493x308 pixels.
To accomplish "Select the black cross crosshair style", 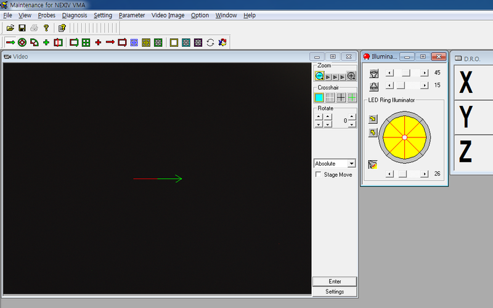I will 341,97.
